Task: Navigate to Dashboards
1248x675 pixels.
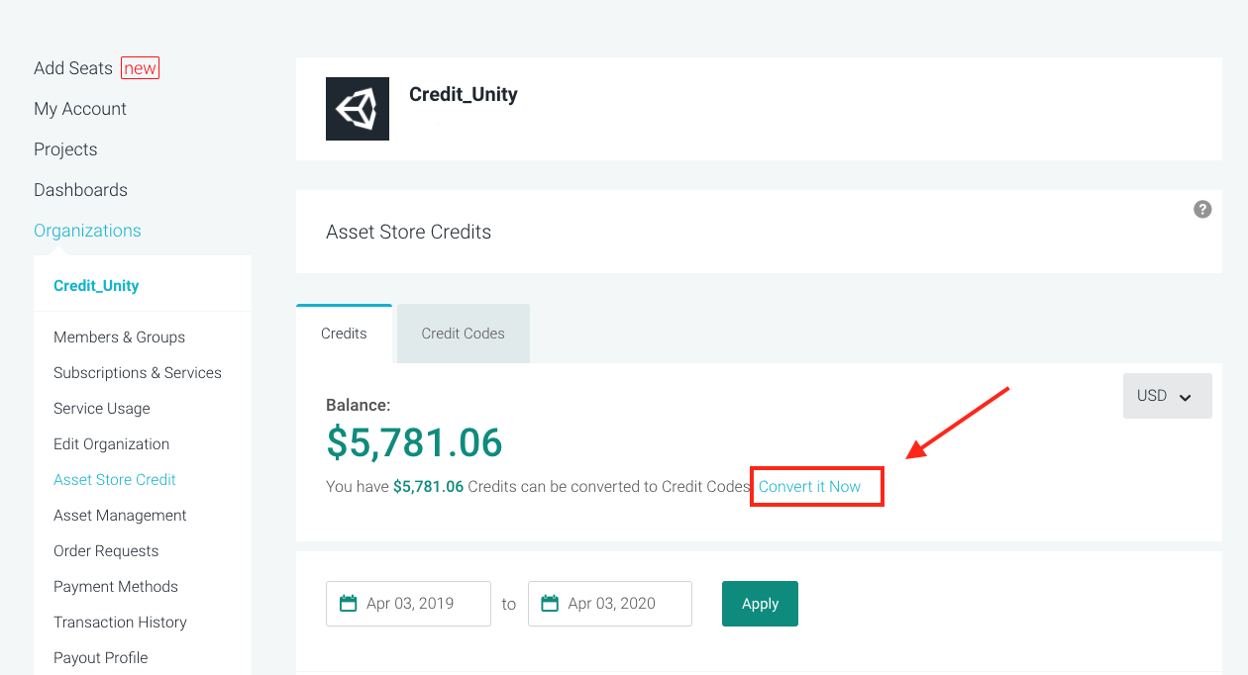Action: 80,190
